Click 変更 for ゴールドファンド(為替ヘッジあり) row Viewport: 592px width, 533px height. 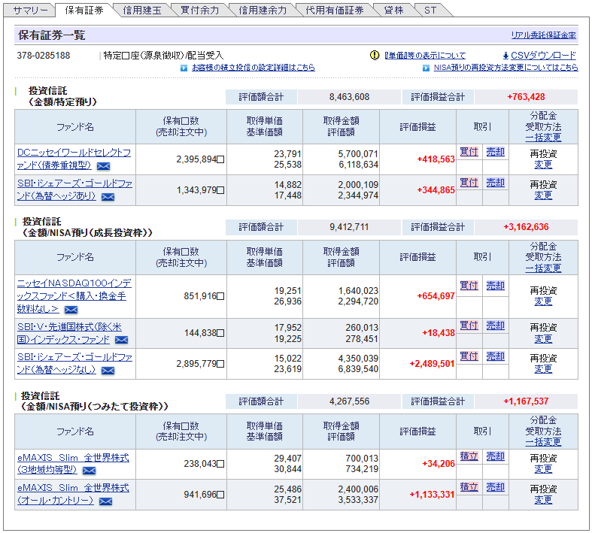tap(543, 195)
